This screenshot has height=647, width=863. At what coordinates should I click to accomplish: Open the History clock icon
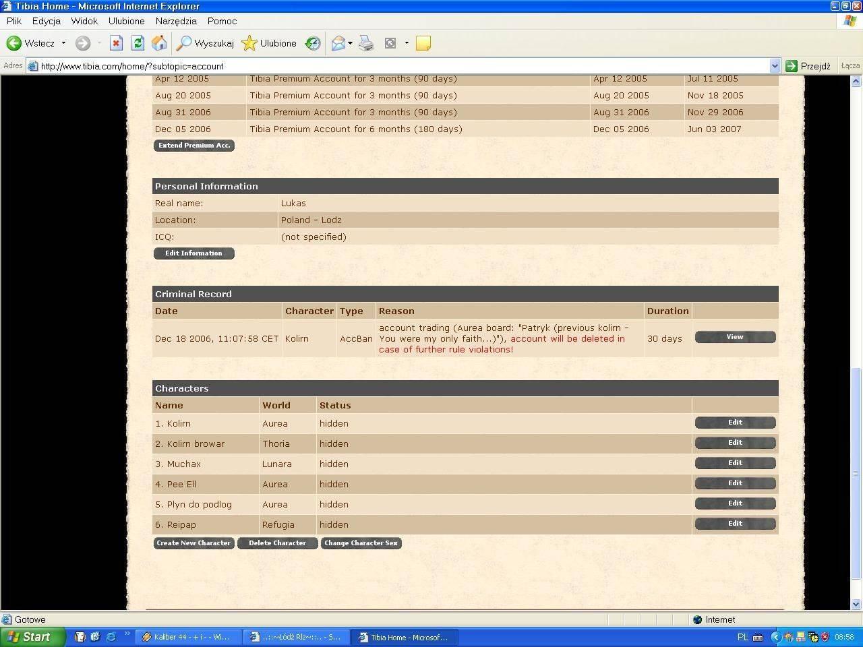pyautogui.click(x=313, y=43)
